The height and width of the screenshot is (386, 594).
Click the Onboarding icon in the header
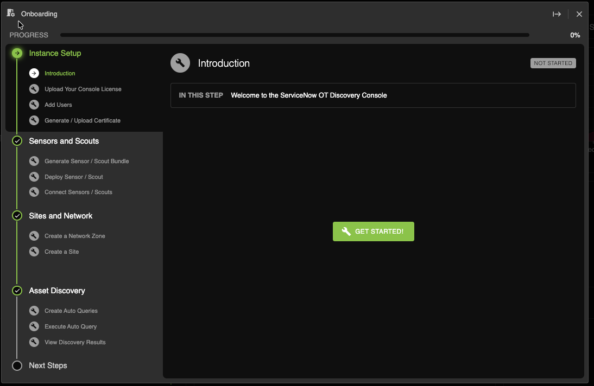pyautogui.click(x=11, y=13)
